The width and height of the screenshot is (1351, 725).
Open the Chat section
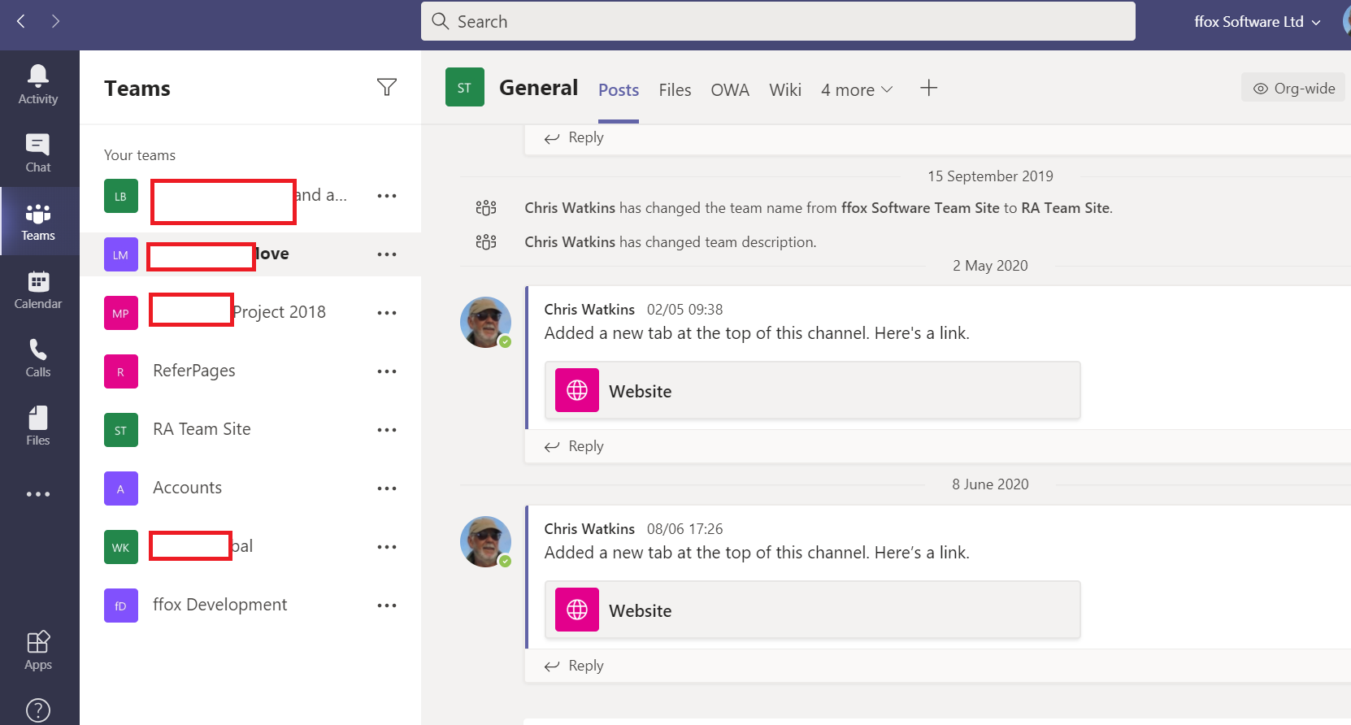coord(38,153)
